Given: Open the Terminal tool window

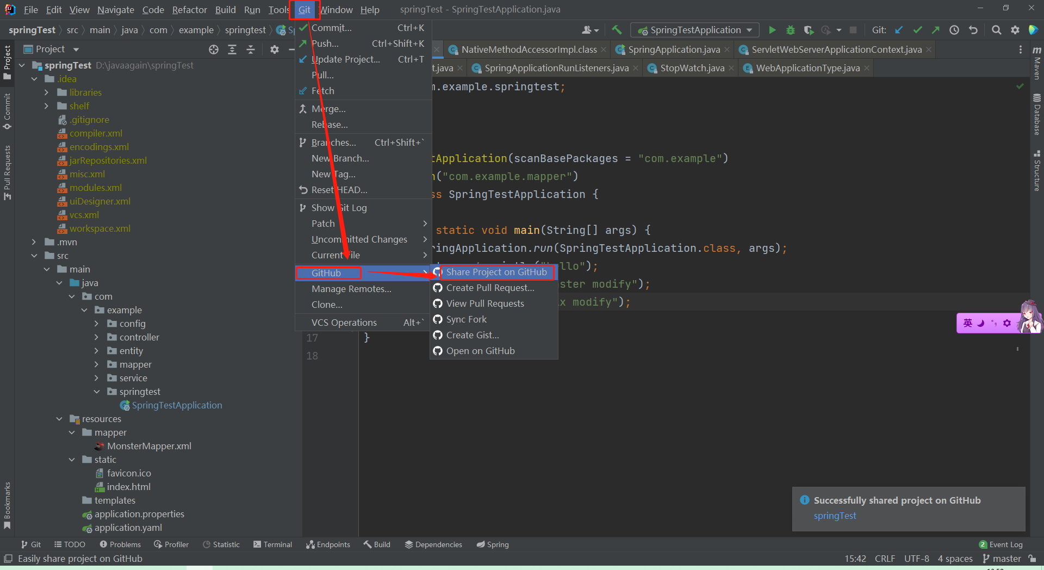Looking at the screenshot, I should point(272,544).
